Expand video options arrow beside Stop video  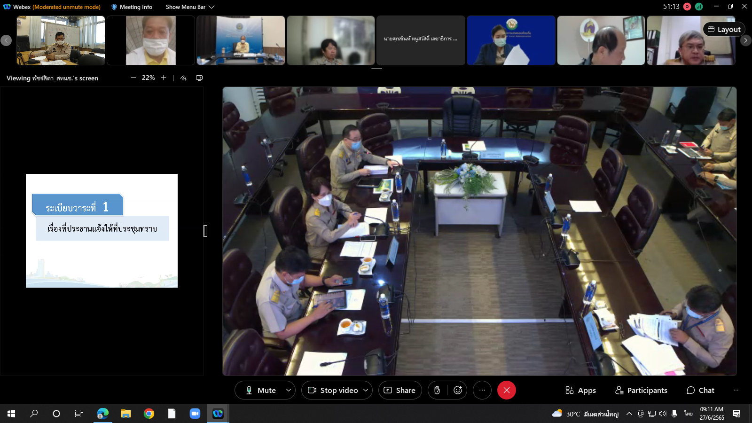click(366, 390)
